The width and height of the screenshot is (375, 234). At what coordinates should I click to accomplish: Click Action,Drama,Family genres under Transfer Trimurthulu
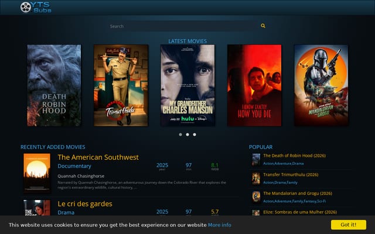point(280,183)
